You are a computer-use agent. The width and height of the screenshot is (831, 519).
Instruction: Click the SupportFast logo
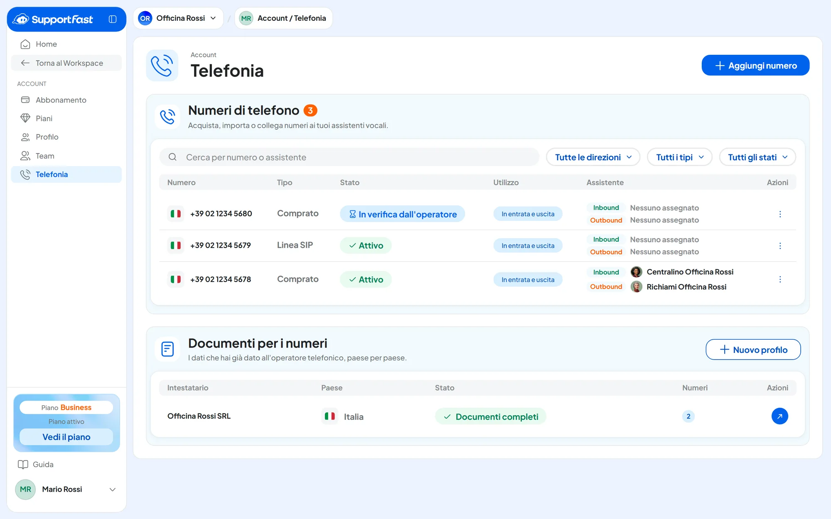pyautogui.click(x=53, y=19)
